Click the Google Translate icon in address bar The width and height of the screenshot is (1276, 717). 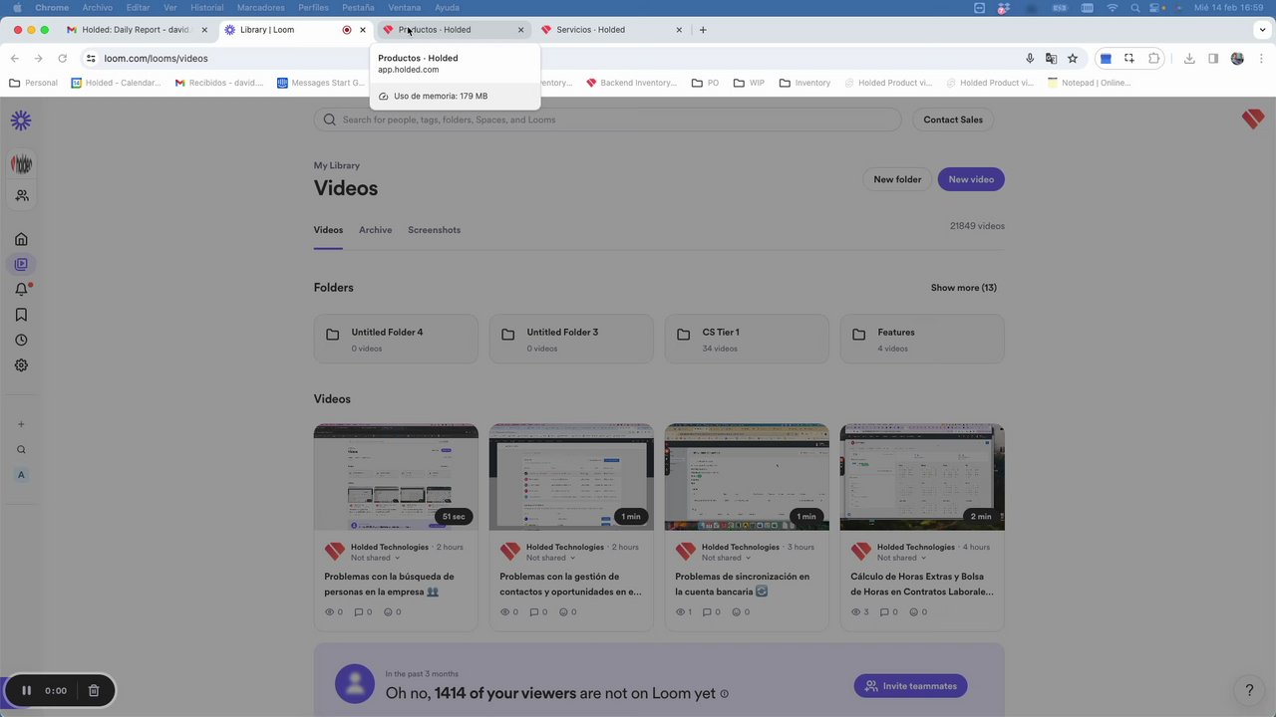pyautogui.click(x=1051, y=58)
